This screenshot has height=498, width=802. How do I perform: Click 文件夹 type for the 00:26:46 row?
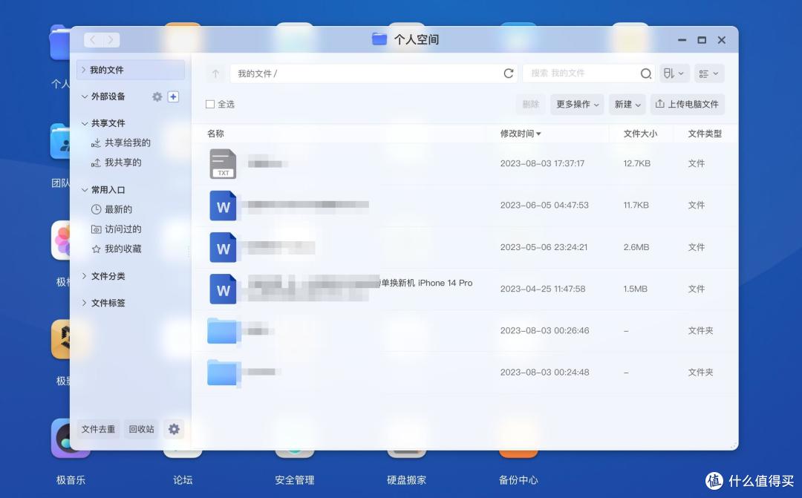click(x=700, y=331)
